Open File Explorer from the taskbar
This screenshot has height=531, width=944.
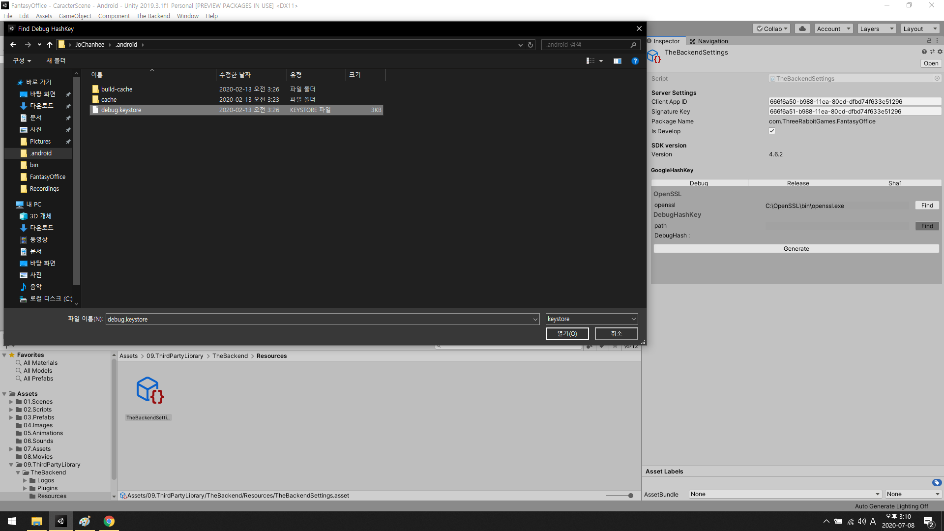(36, 521)
